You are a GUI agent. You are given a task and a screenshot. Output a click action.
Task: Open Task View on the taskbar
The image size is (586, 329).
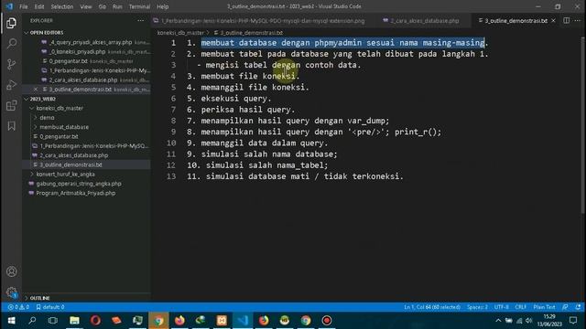(x=53, y=321)
